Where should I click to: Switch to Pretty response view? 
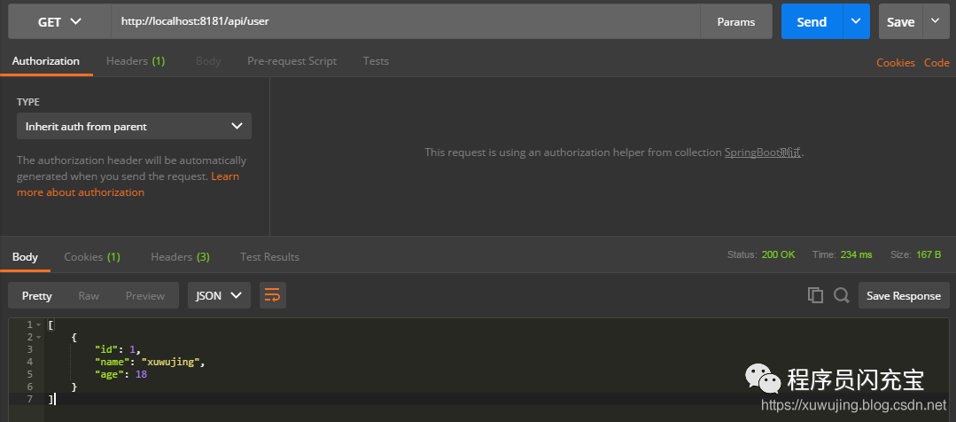pos(36,296)
